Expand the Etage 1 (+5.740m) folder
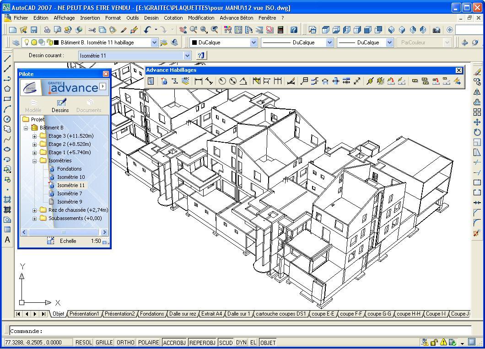The image size is (485, 349). pos(35,153)
